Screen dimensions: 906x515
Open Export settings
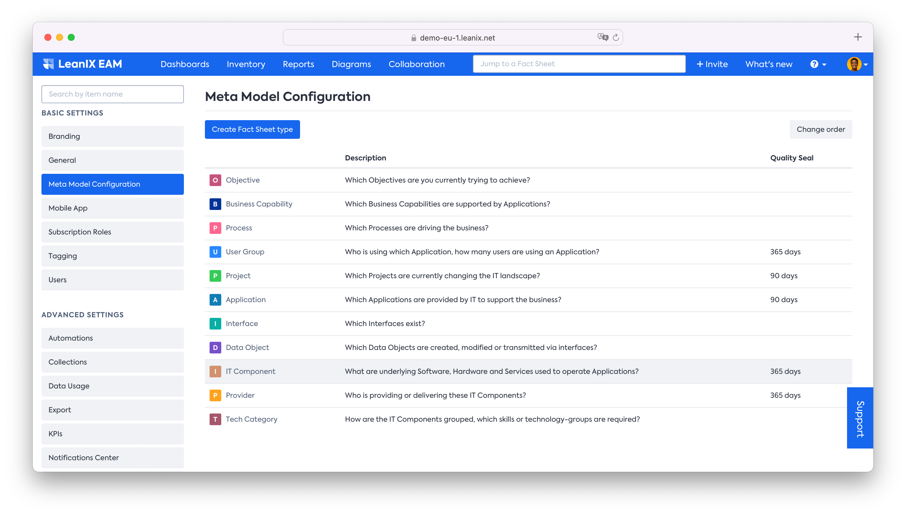pyautogui.click(x=113, y=410)
